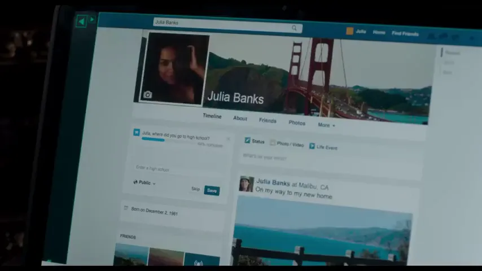Click the globe icon beside Public
This screenshot has height=271, width=482.
[x=135, y=182]
